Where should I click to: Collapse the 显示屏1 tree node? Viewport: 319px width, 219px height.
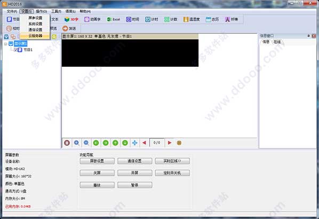point(6,44)
